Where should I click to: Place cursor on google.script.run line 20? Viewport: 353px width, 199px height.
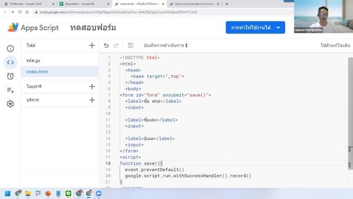tap(188, 176)
